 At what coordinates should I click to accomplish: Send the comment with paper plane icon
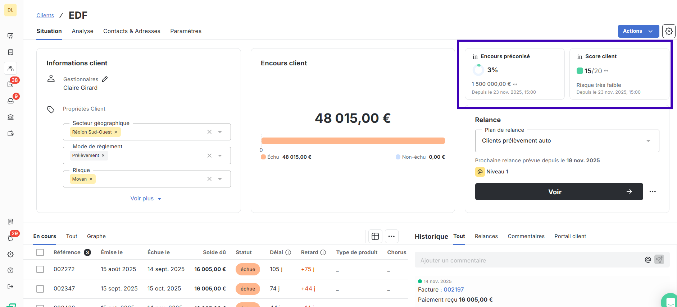[659, 260]
